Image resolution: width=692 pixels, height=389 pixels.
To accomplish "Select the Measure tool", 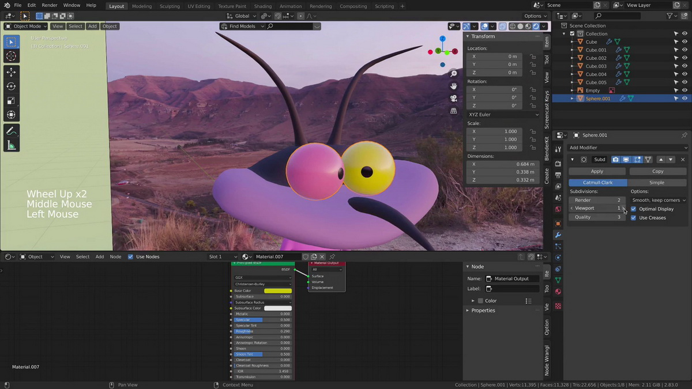I will point(11,145).
